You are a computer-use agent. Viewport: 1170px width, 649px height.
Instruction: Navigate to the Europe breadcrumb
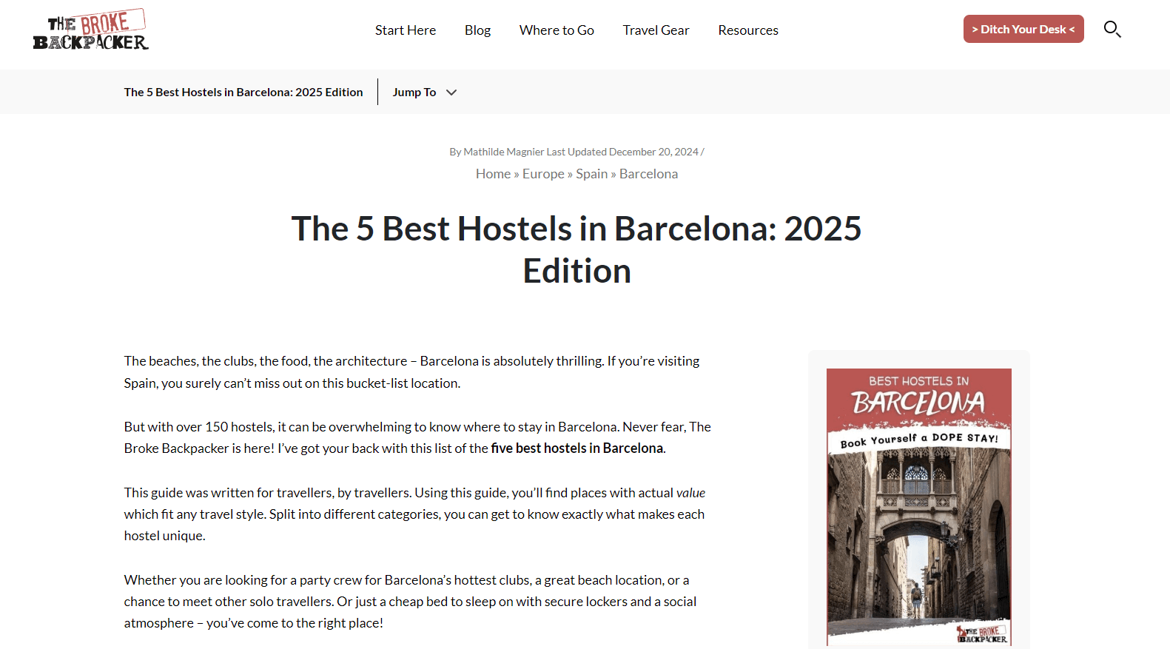tap(543, 174)
